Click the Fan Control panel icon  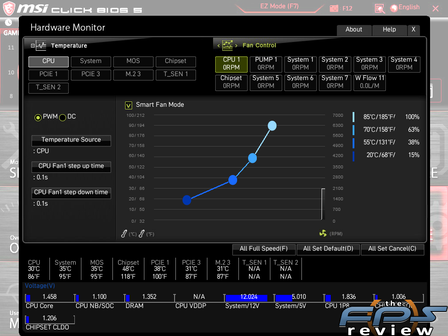(227, 45)
